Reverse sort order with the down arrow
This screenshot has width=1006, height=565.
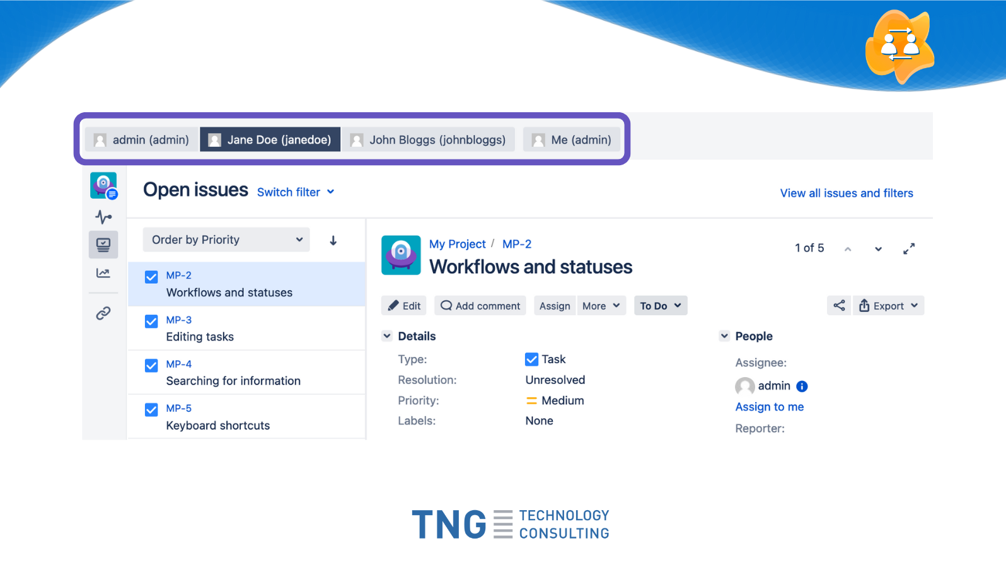click(333, 240)
